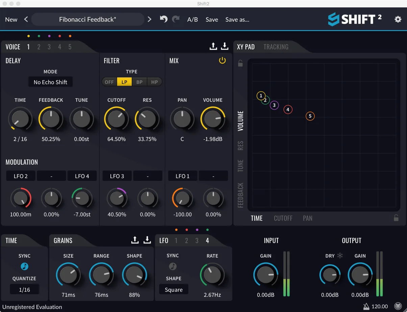Toggle the dry freeze snowflake icon
The image size is (407, 312).
point(340,256)
